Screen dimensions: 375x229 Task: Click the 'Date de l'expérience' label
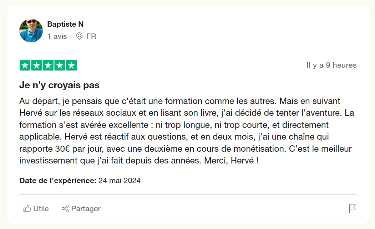click(x=58, y=181)
